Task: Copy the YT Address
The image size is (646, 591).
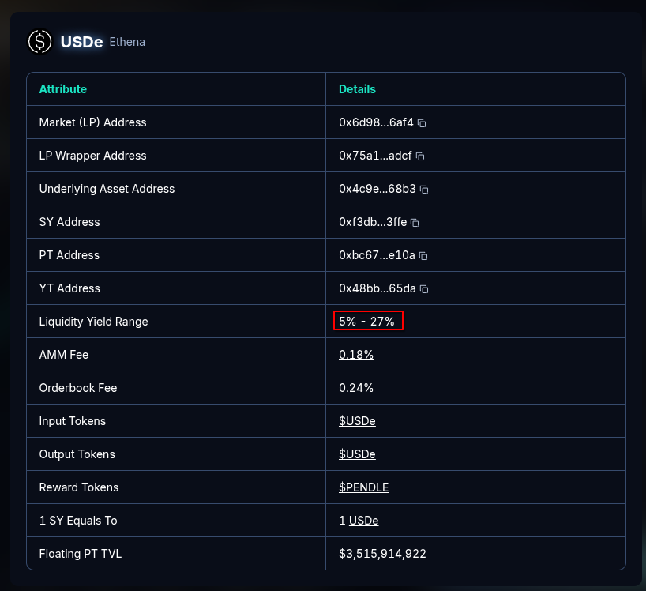Action: pyautogui.click(x=424, y=289)
